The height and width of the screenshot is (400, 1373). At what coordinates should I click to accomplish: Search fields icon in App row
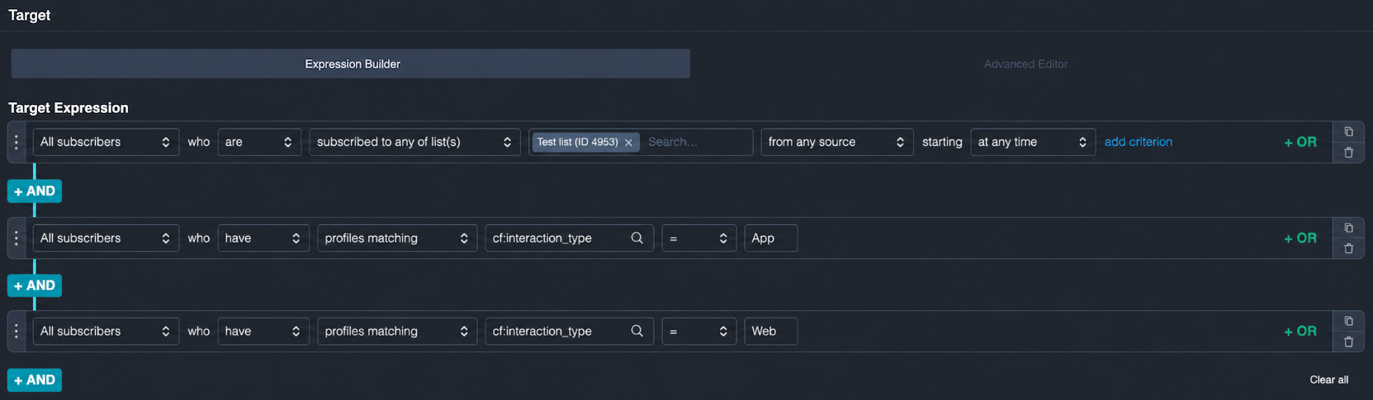(x=637, y=238)
